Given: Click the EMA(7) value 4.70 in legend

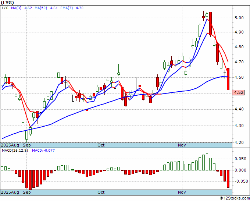Looking at the screenshot, I should point(79,8).
